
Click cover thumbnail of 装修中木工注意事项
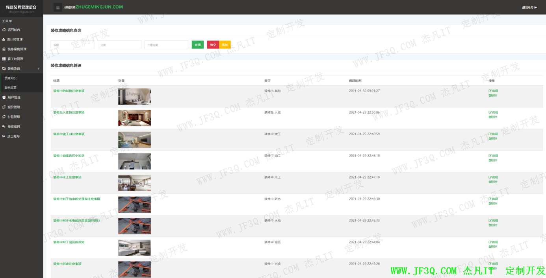(134, 183)
